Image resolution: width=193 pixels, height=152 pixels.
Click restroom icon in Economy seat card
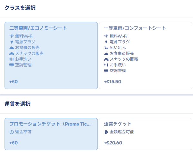point(12,59)
